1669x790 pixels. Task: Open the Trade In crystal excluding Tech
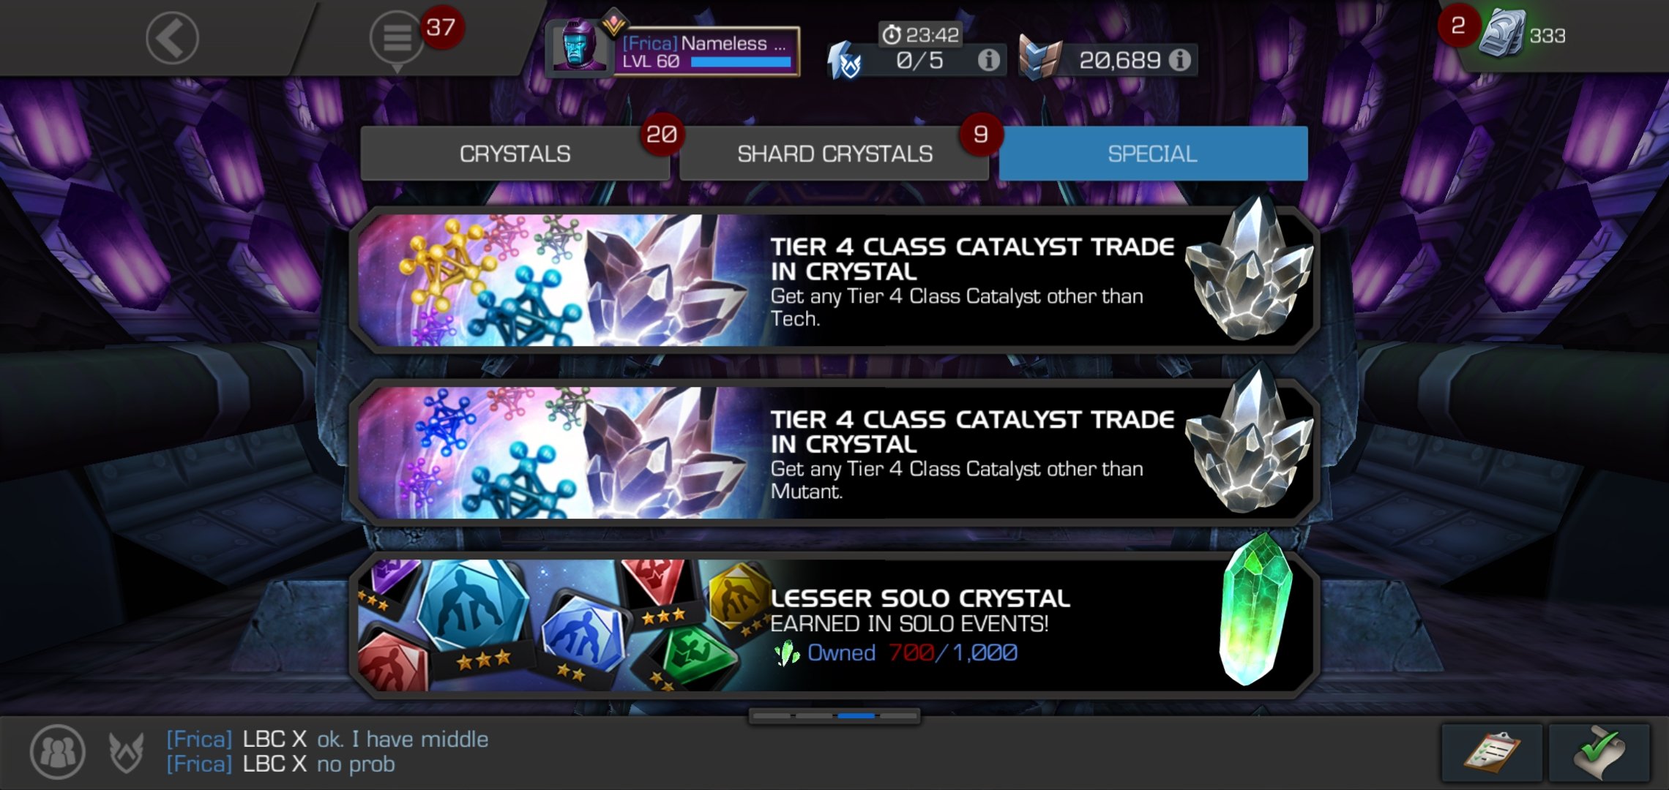tap(834, 279)
